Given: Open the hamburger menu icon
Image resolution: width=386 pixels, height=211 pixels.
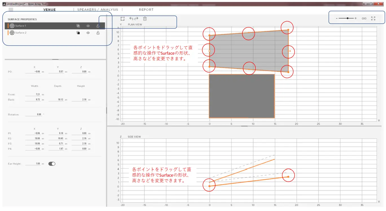Looking at the screenshot, I should coord(11,9).
